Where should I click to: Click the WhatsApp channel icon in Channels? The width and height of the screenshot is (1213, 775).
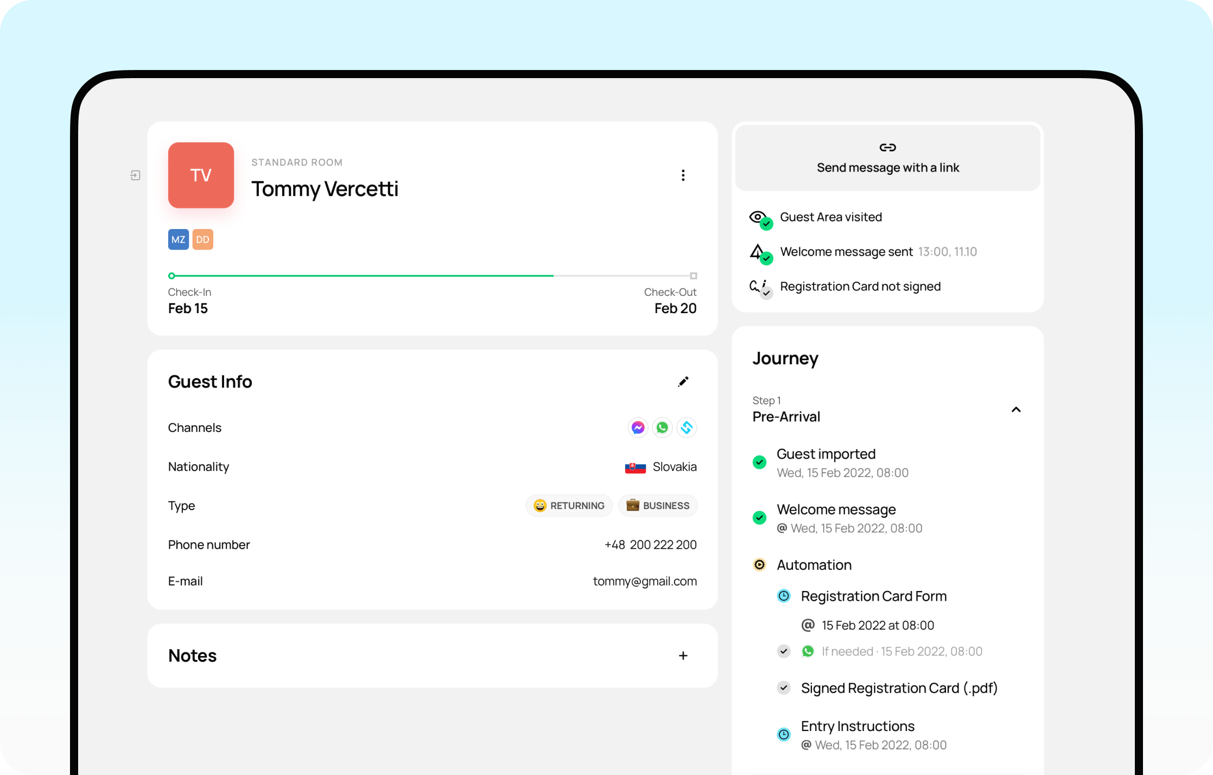(x=662, y=428)
